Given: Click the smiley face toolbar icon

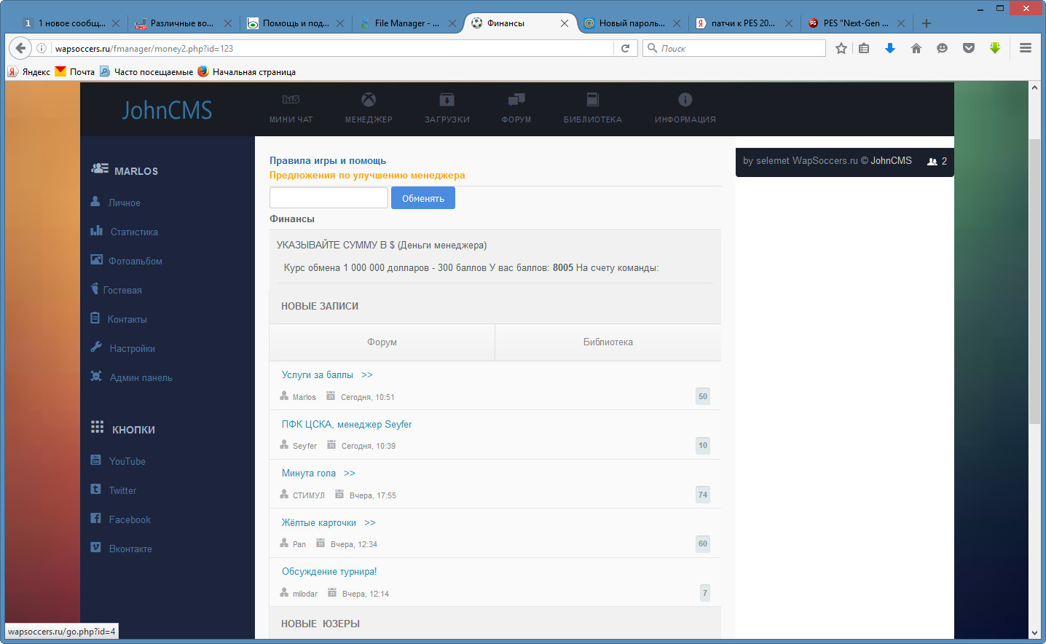Looking at the screenshot, I should (x=942, y=48).
